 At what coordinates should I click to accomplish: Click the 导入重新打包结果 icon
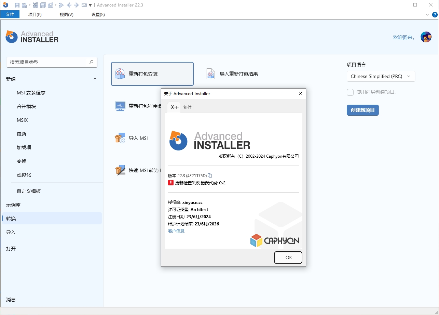point(211,74)
